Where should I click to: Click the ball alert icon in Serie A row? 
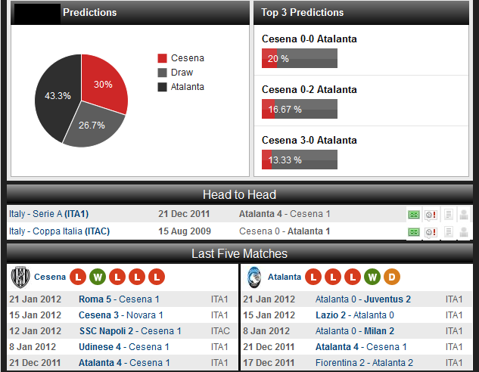tap(430, 214)
